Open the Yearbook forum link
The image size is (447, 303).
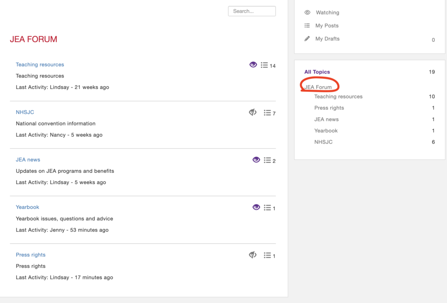pos(28,207)
